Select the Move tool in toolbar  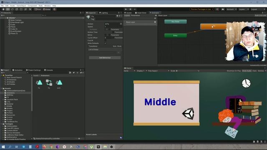pyautogui.click(x=8, y=9)
